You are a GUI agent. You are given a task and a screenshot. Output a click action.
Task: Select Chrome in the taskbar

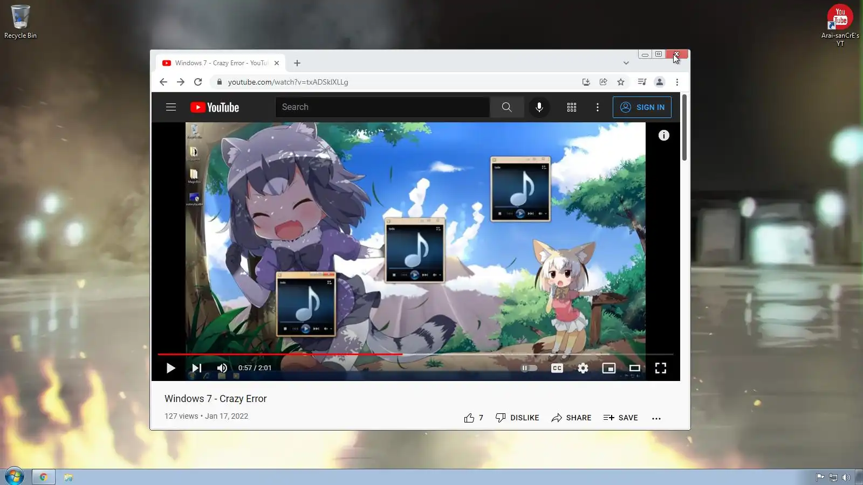43,477
